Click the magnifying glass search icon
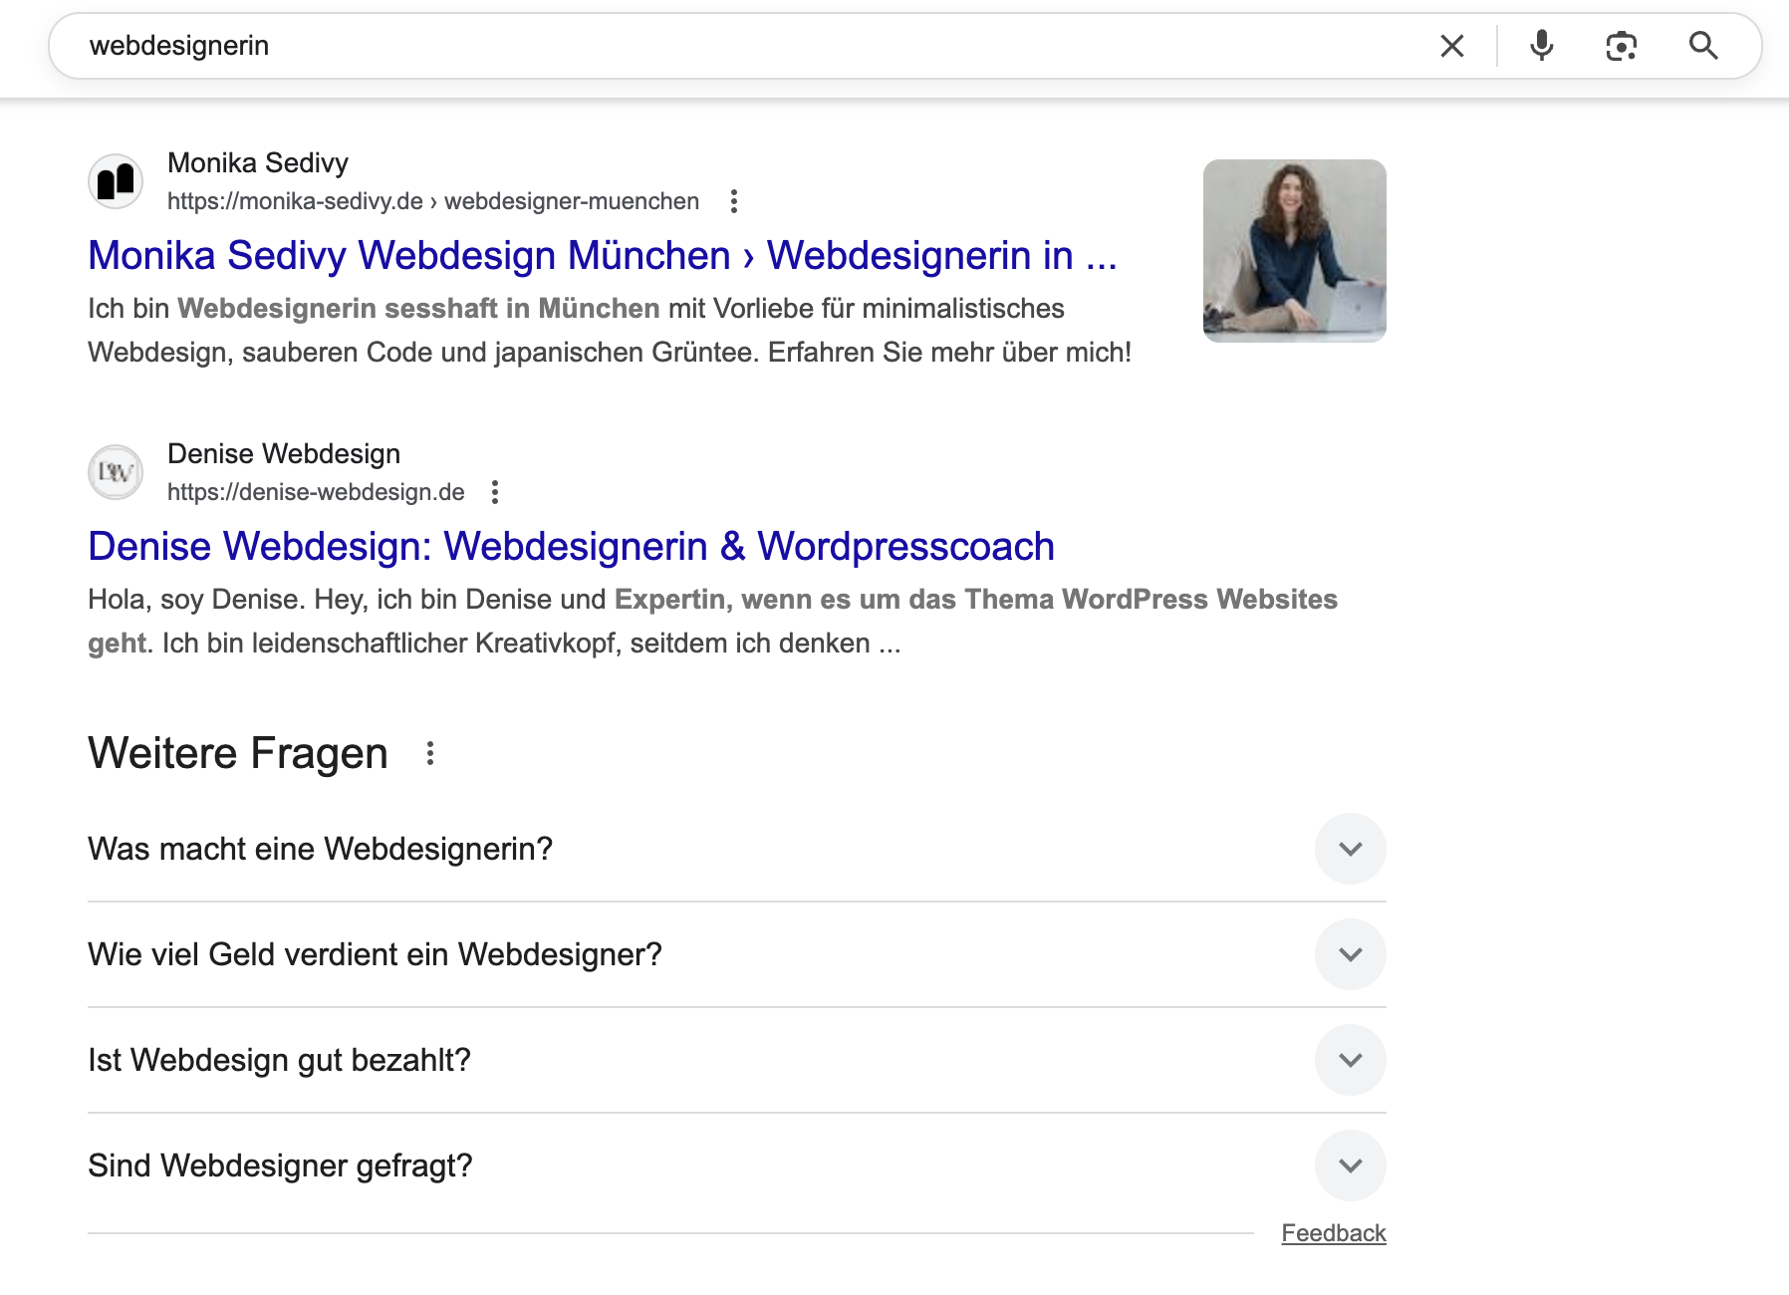 (x=1702, y=46)
